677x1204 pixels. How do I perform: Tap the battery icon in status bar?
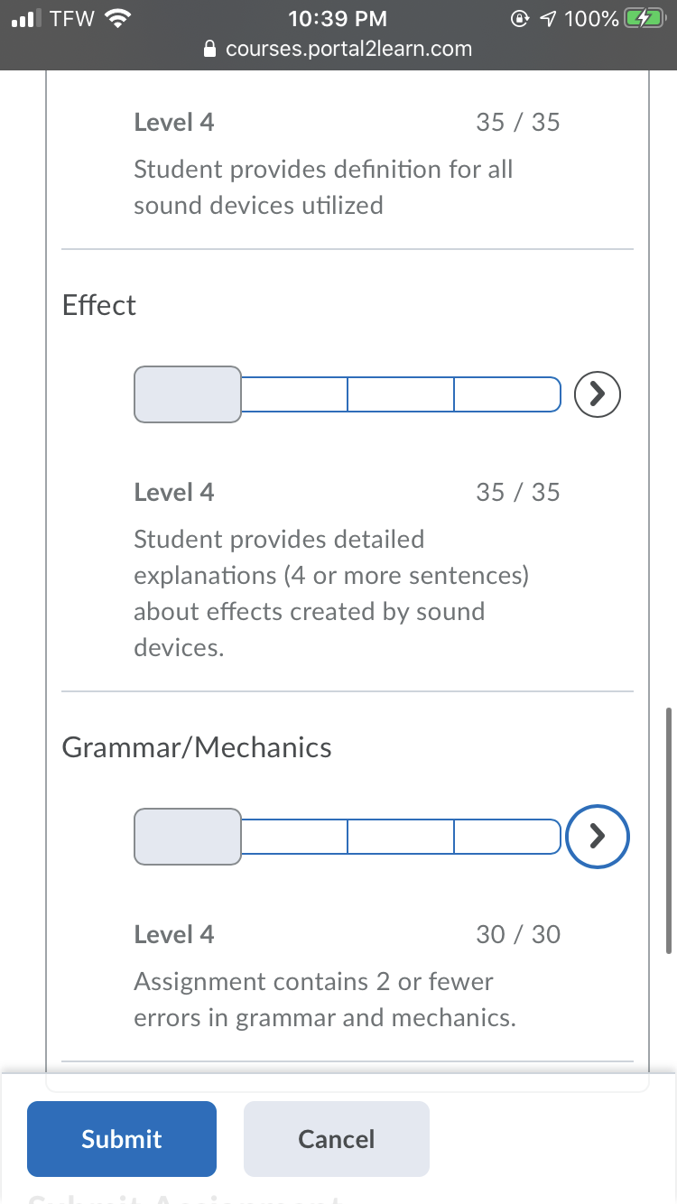(644, 18)
